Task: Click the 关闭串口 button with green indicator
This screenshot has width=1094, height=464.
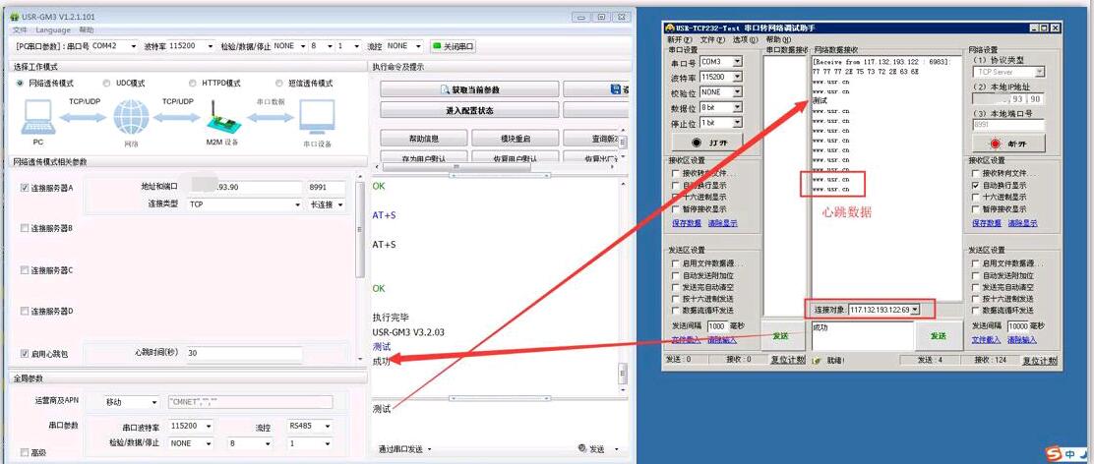Action: (x=453, y=46)
